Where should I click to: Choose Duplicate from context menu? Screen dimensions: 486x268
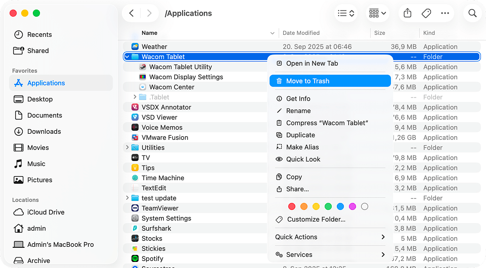click(330, 135)
